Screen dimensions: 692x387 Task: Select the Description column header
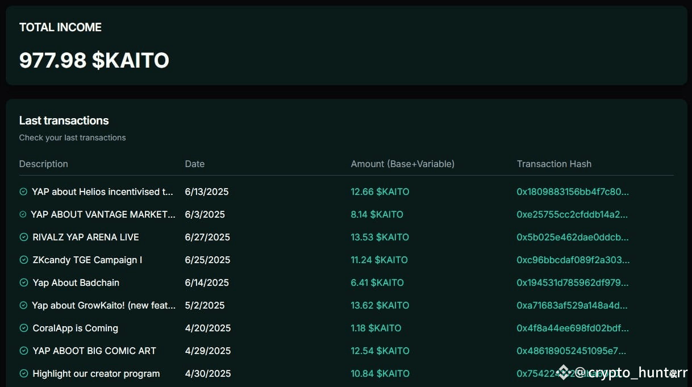44,164
